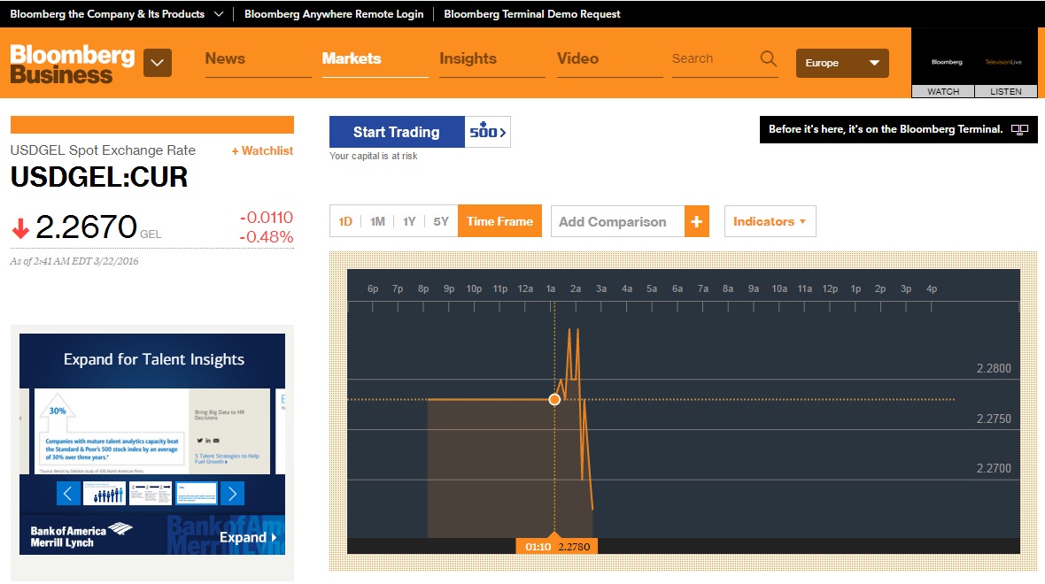The image size is (1045, 584).
Task: Click the 2.2700 axis label
Action: [994, 468]
